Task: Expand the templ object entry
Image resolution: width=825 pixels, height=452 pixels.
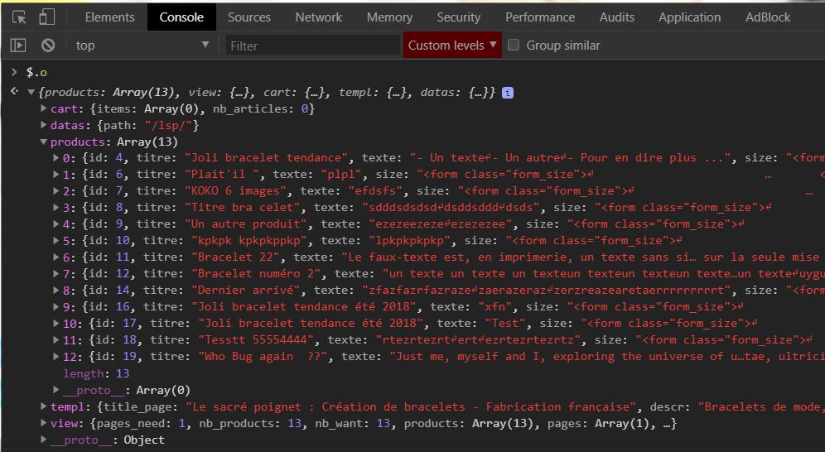Action: tap(44, 406)
